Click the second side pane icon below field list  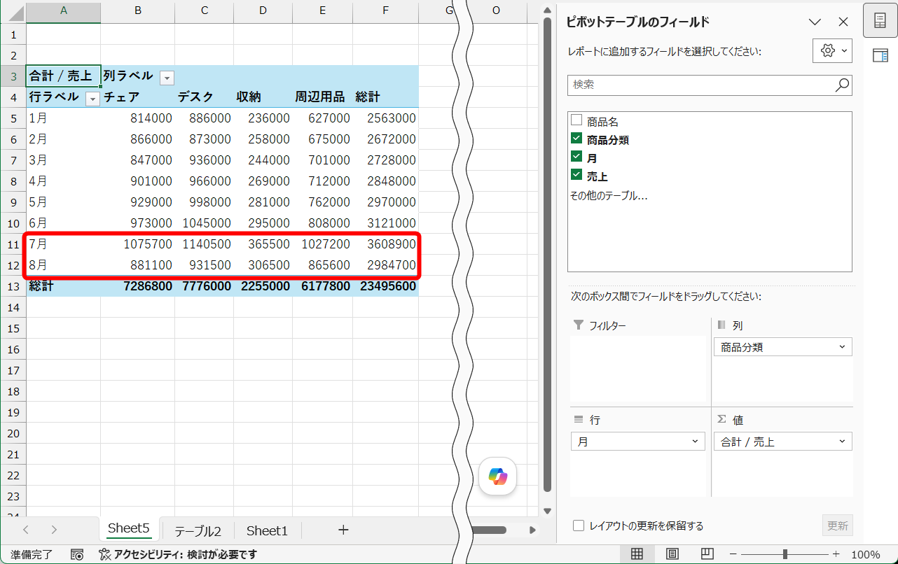point(880,56)
